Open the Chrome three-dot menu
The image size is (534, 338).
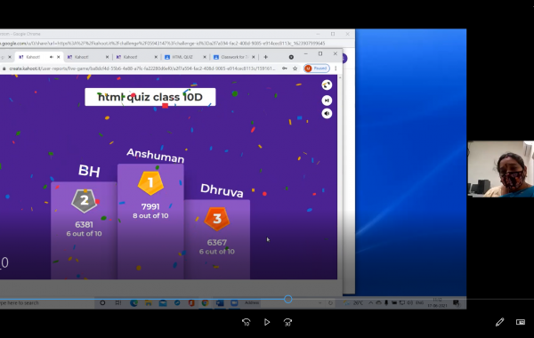click(x=336, y=68)
